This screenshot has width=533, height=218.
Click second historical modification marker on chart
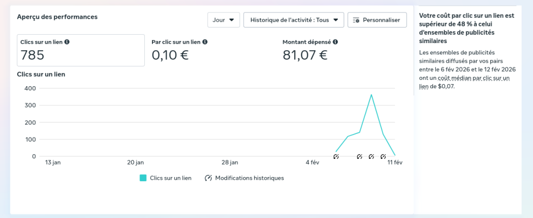(x=359, y=157)
